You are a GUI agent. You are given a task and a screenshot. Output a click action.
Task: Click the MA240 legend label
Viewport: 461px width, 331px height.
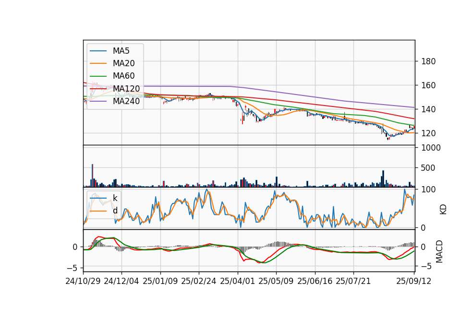coord(126,101)
